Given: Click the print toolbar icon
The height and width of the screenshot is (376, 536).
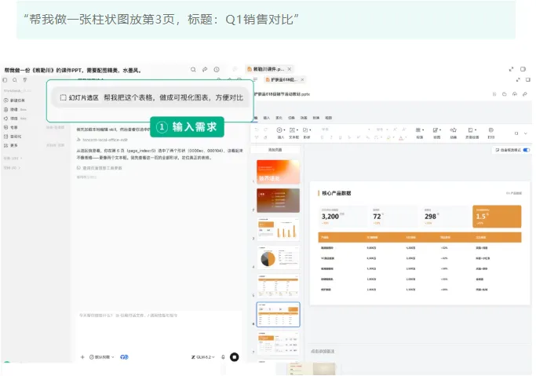Looking at the screenshot, I should [x=491, y=130].
